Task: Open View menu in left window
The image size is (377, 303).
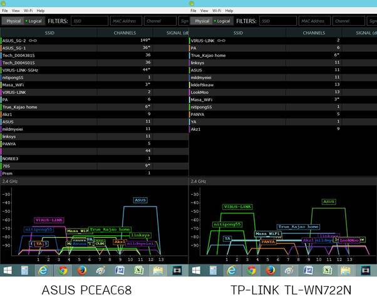Action: [x=16, y=11]
